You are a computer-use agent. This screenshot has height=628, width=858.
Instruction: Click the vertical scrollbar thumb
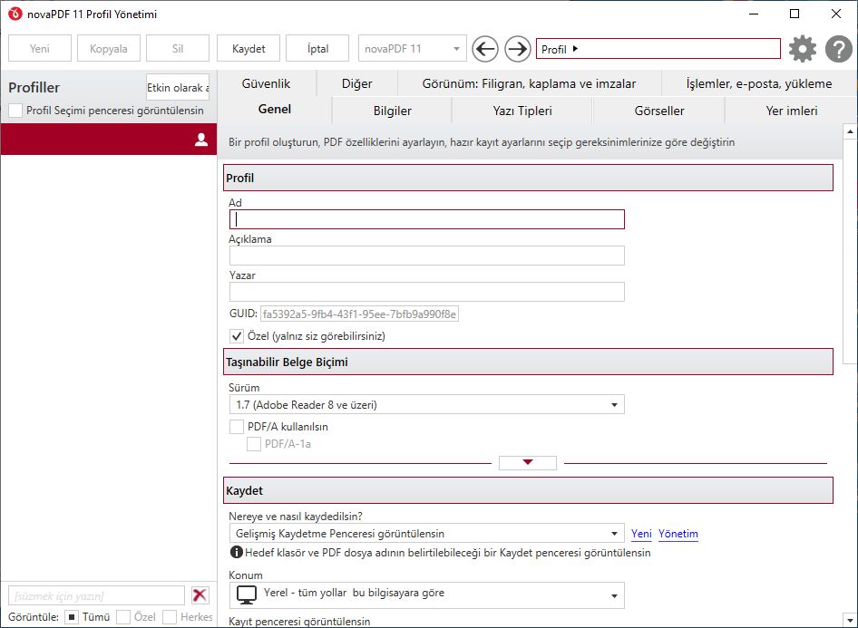click(850, 250)
